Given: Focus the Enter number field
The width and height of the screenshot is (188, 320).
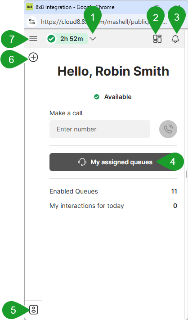Looking at the screenshot, I should (100, 129).
